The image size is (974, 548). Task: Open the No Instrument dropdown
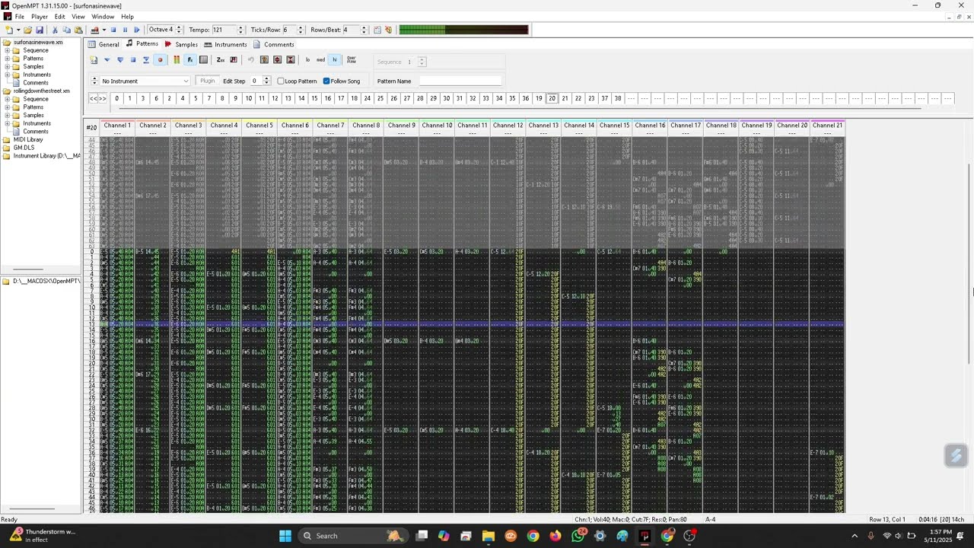(x=145, y=81)
